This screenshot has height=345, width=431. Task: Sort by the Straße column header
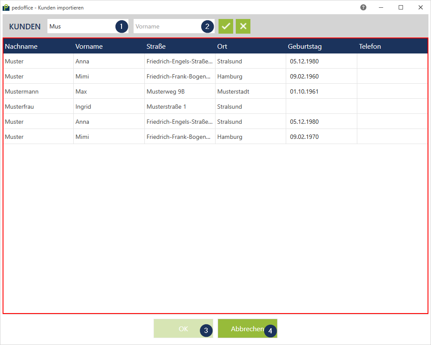(156, 47)
